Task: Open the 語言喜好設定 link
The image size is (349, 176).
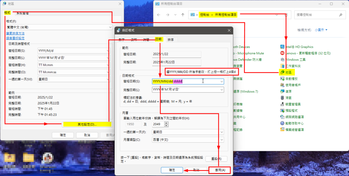Action: 15,38
